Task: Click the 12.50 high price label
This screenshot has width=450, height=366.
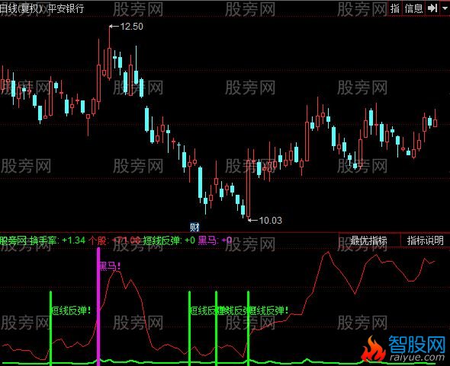Action: click(x=131, y=27)
